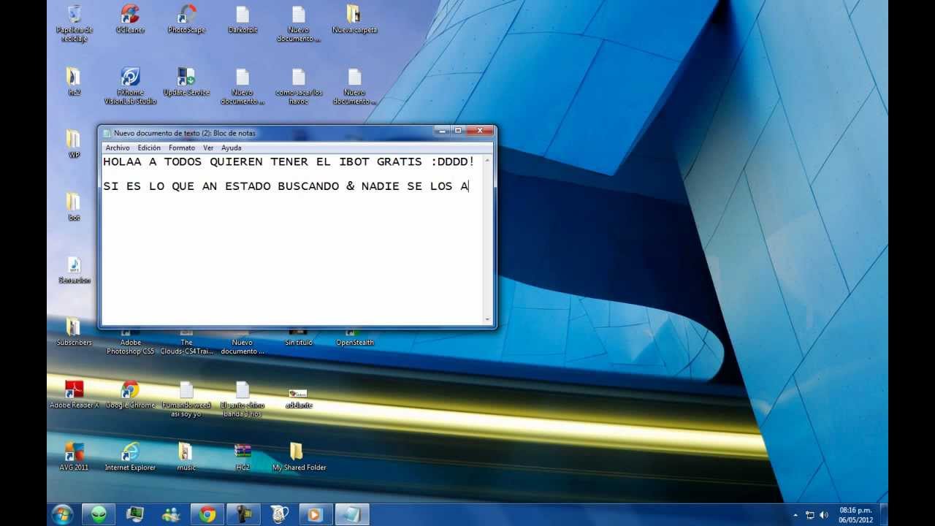Select the PhotoScape desktop shortcut
The height and width of the screenshot is (526, 935).
pyautogui.click(x=186, y=19)
